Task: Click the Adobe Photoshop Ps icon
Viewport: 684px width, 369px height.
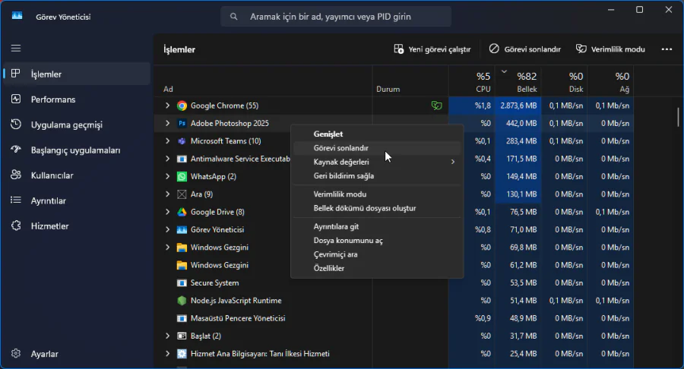Action: click(x=182, y=123)
